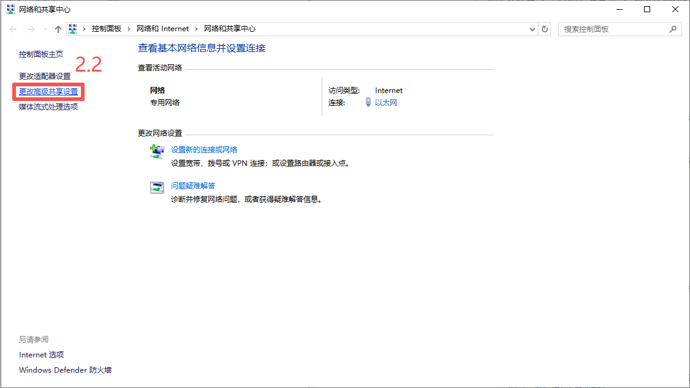Click 网络和共享中心 breadcrumb segment
Image resolution: width=690 pixels, height=388 pixels.
click(230, 29)
